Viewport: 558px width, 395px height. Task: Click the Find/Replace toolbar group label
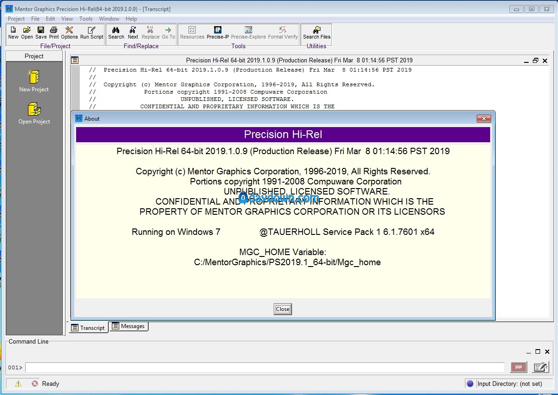[141, 46]
